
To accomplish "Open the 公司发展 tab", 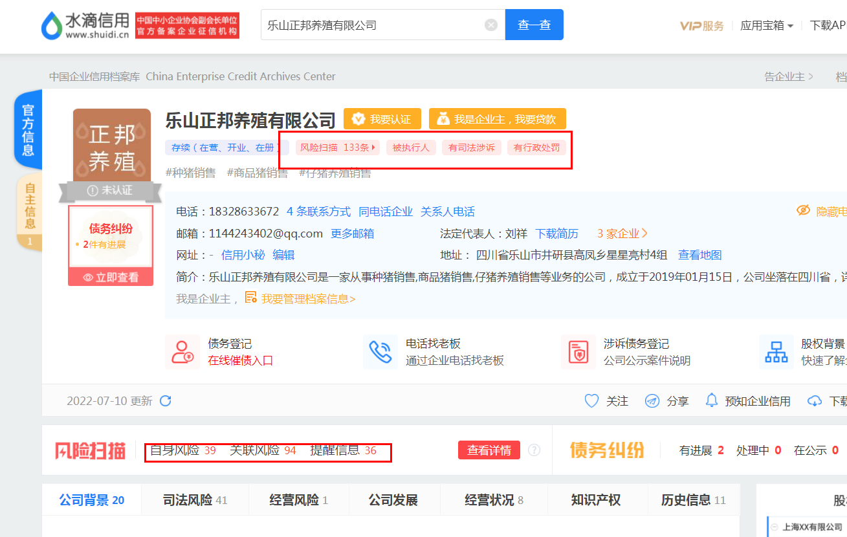I will (x=393, y=500).
